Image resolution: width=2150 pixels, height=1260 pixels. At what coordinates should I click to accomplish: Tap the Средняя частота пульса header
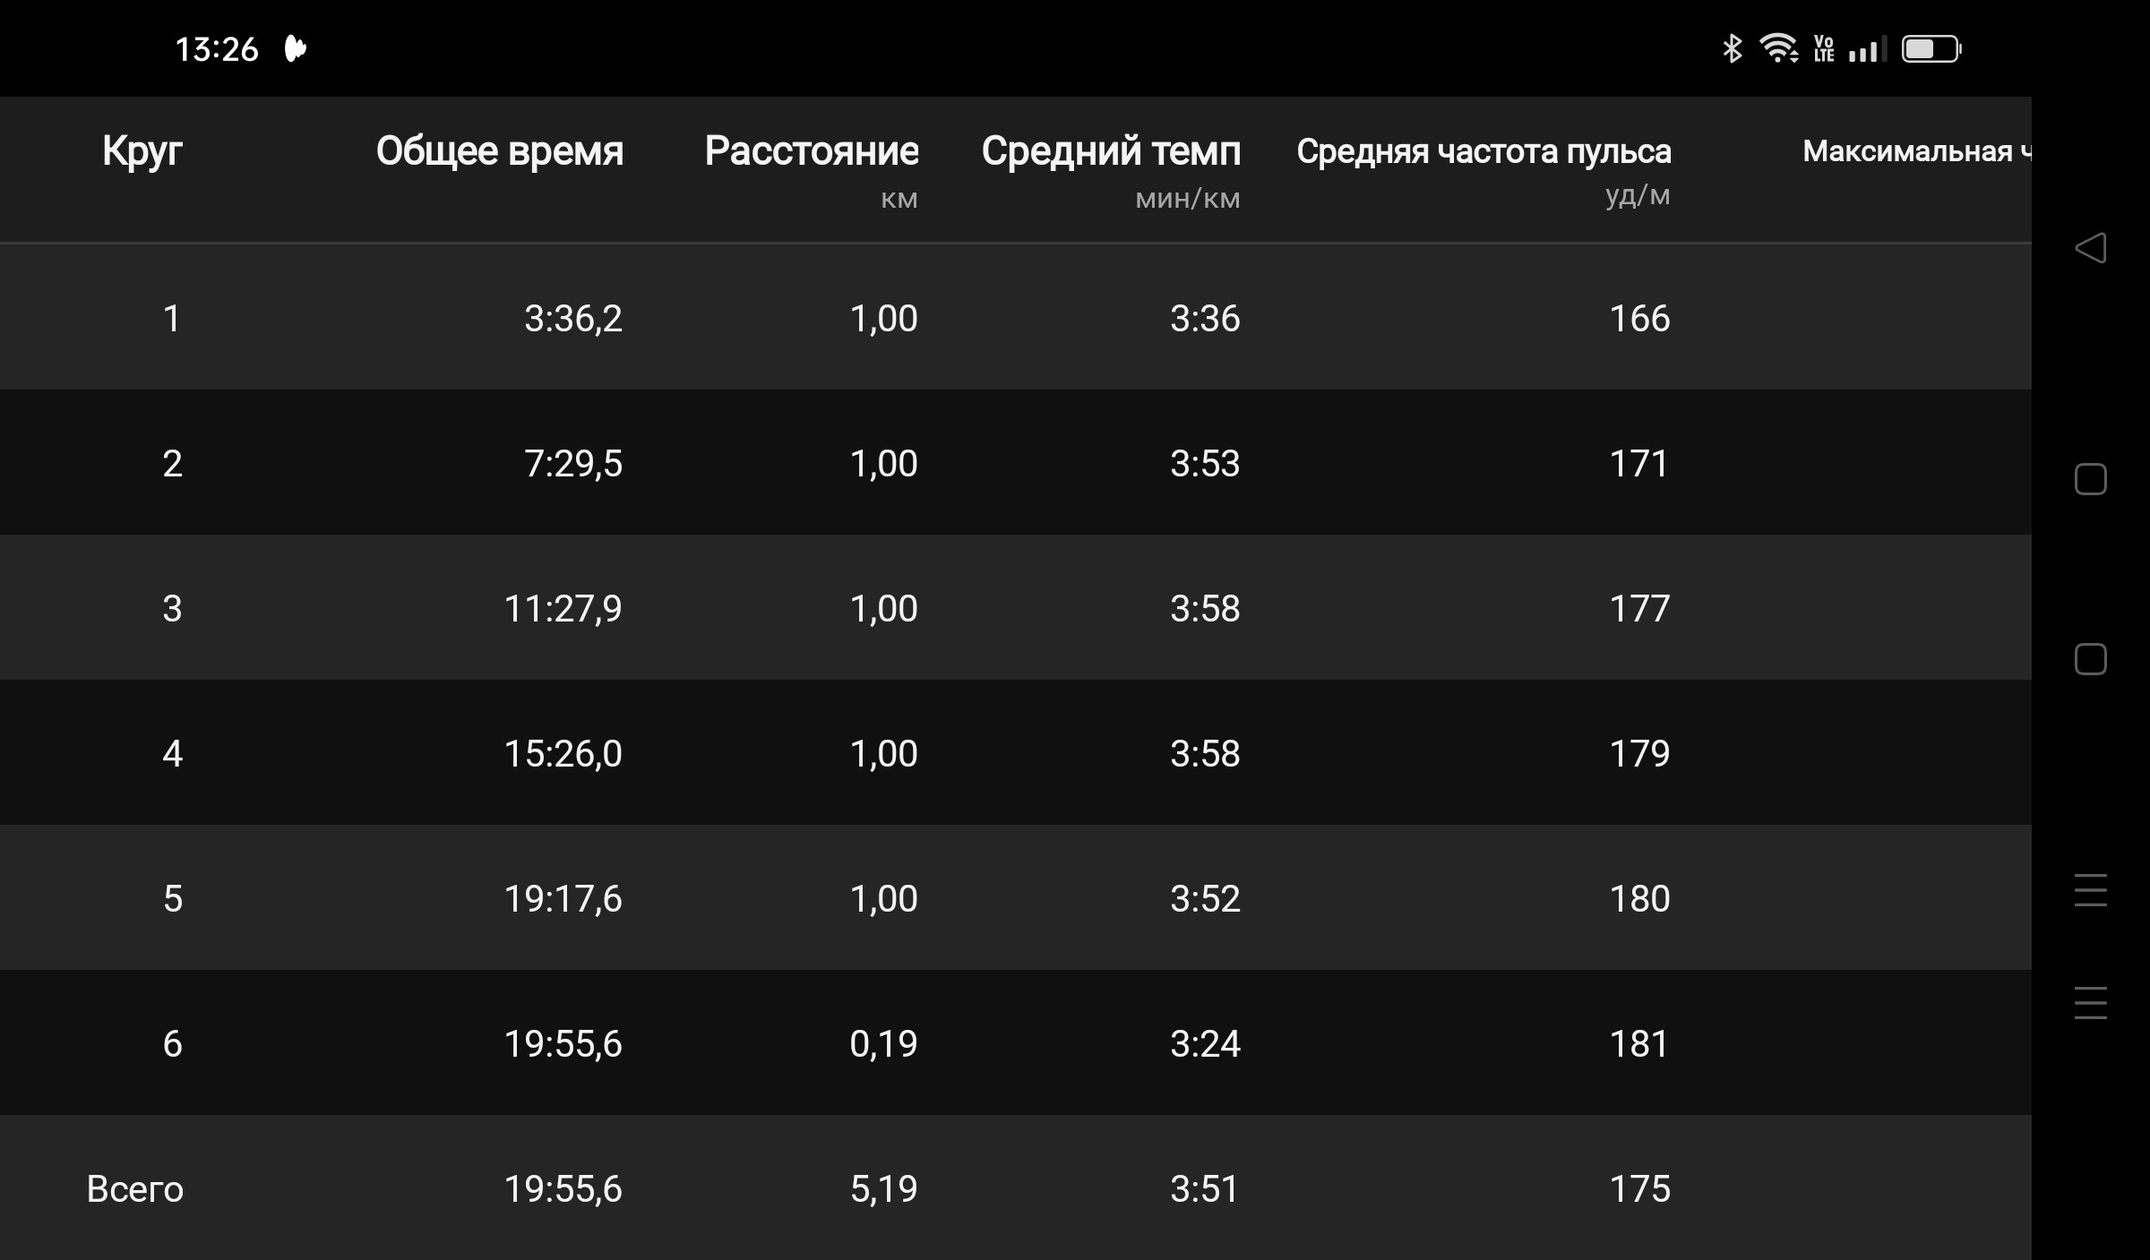[x=1483, y=151]
